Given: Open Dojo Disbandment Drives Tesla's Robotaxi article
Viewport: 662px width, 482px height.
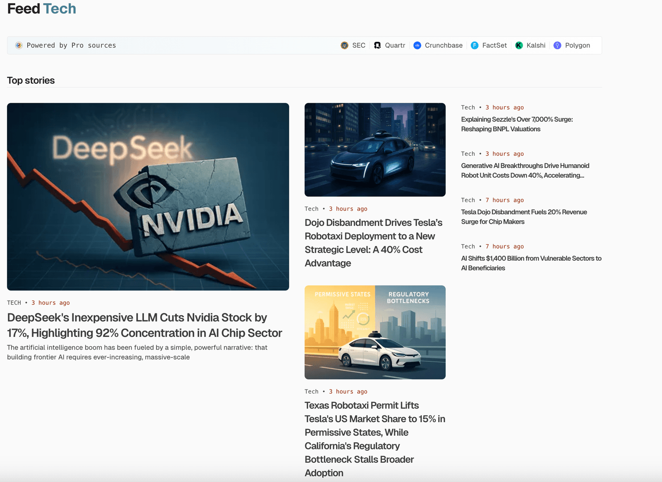Looking at the screenshot, I should coord(373,243).
